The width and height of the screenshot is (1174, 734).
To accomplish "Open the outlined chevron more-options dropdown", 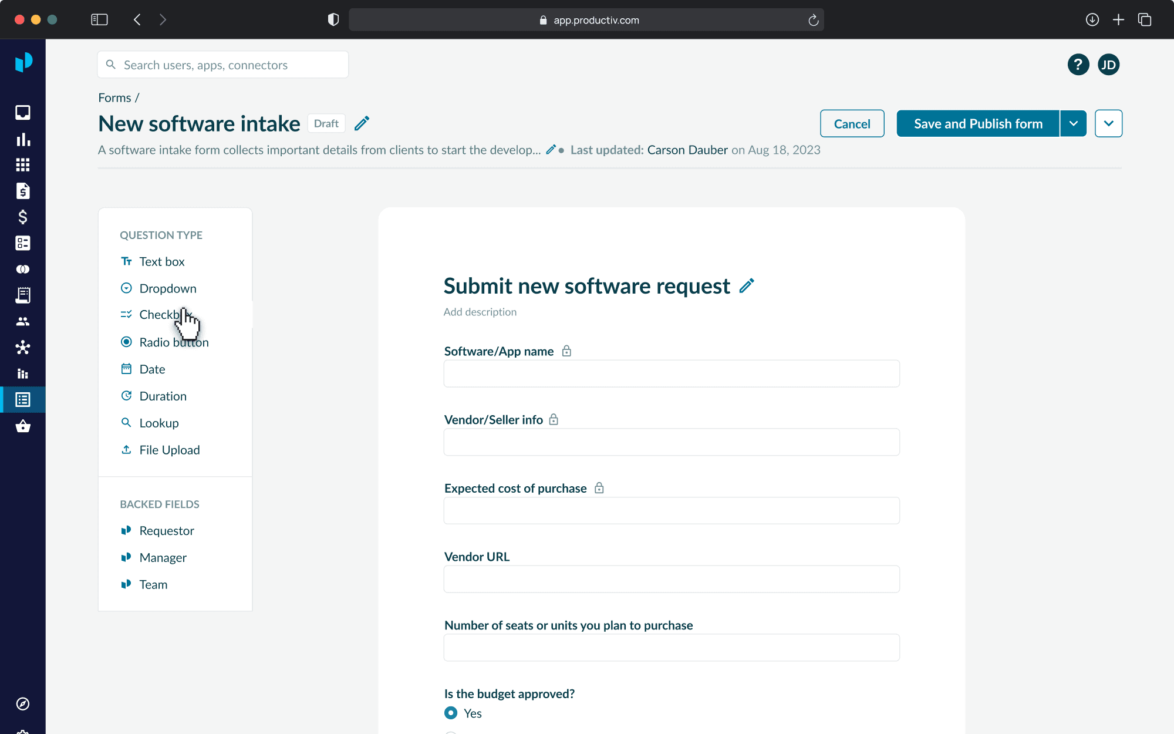I will (x=1108, y=123).
